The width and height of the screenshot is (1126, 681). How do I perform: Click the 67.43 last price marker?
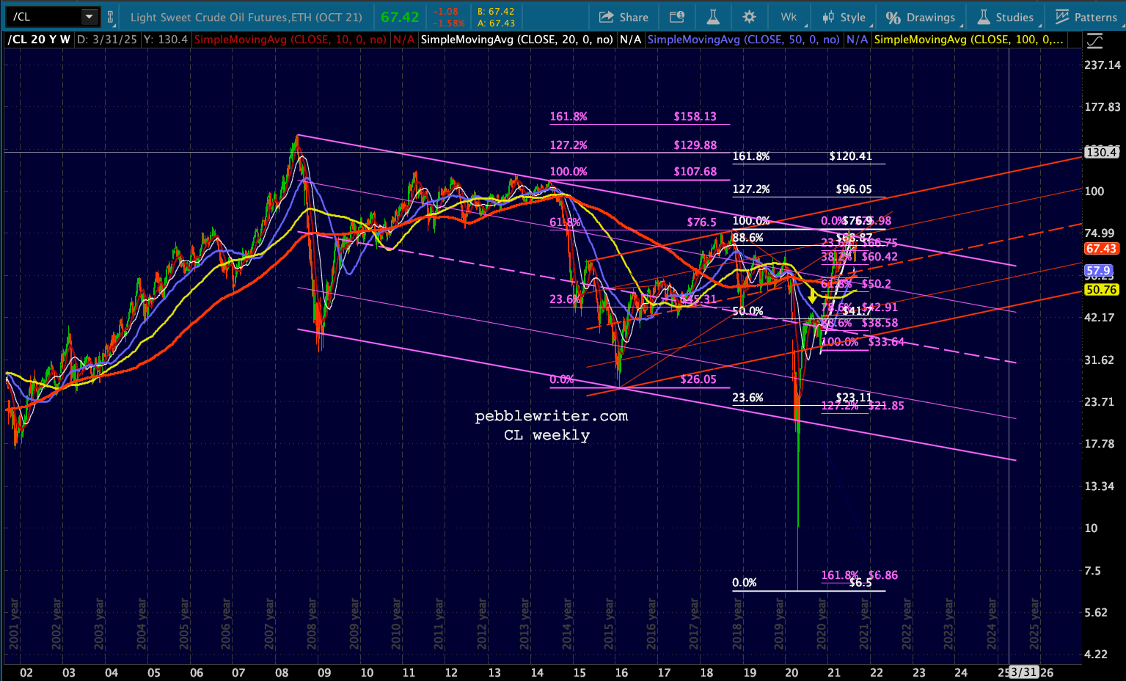[1101, 249]
